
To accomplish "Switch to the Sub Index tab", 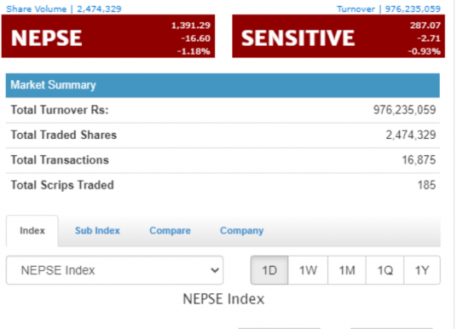I will click(97, 231).
